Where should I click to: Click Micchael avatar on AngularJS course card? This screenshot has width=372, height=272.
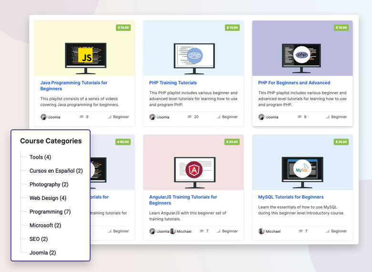(x=173, y=231)
